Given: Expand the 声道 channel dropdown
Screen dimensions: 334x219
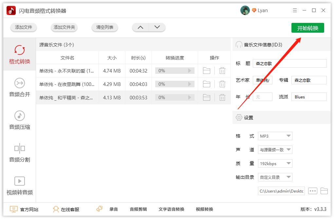Looking at the screenshot, I should (x=275, y=149).
